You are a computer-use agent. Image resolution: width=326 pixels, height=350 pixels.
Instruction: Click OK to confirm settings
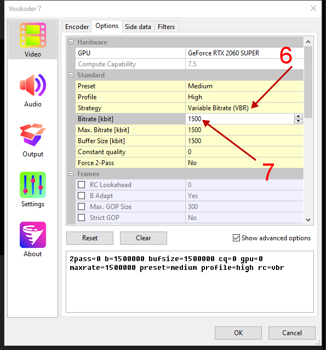[x=238, y=333]
